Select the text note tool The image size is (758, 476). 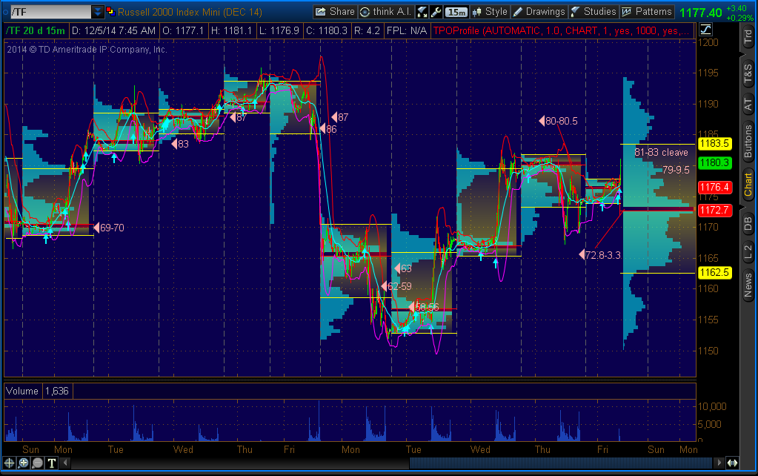pos(51,463)
